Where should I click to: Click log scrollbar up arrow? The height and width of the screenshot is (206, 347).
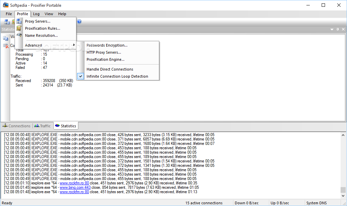[343, 135]
